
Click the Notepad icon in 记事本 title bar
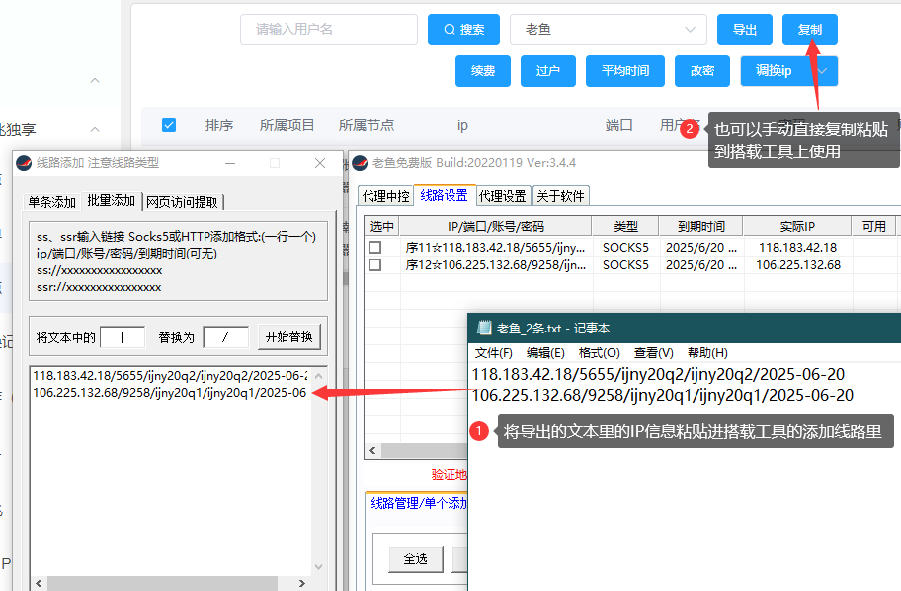coord(484,329)
